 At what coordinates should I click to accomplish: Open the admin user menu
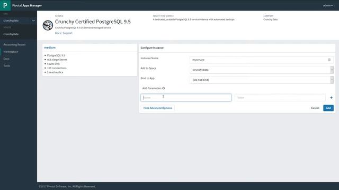tap(328, 5)
